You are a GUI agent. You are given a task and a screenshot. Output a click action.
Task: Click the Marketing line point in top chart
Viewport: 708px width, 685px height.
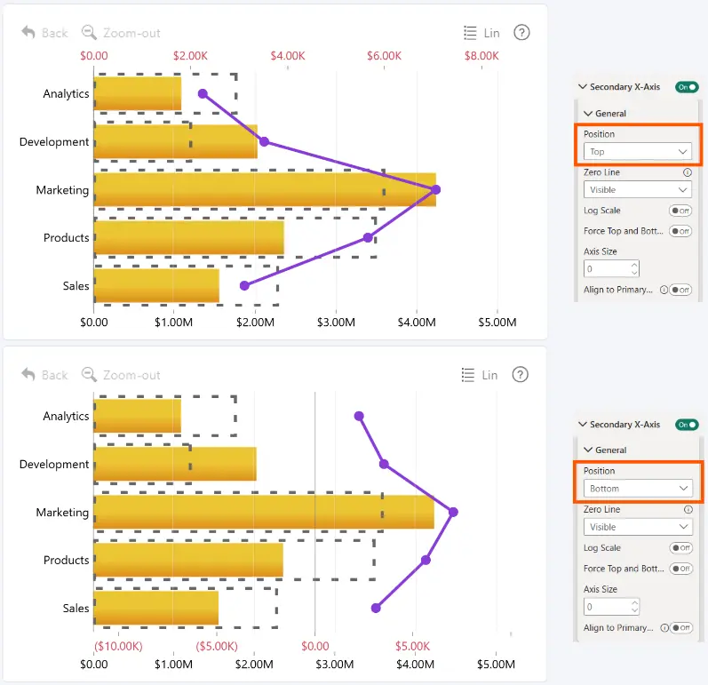[436, 189]
